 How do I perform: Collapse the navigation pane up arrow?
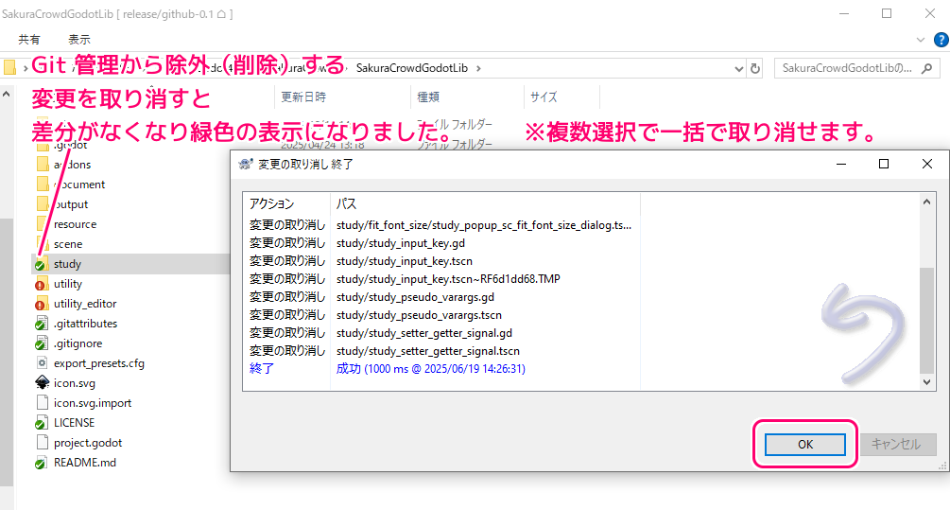pyautogui.click(x=6, y=95)
